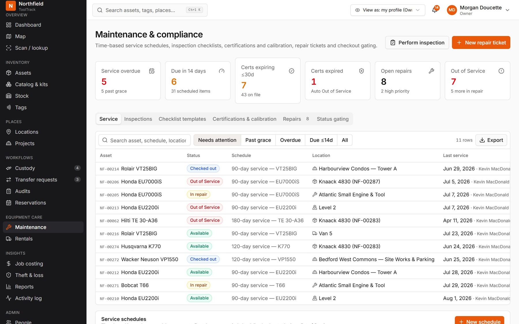Viewport: 519px width, 324px height.
Task: Show All service rows
Action: [x=345, y=140]
